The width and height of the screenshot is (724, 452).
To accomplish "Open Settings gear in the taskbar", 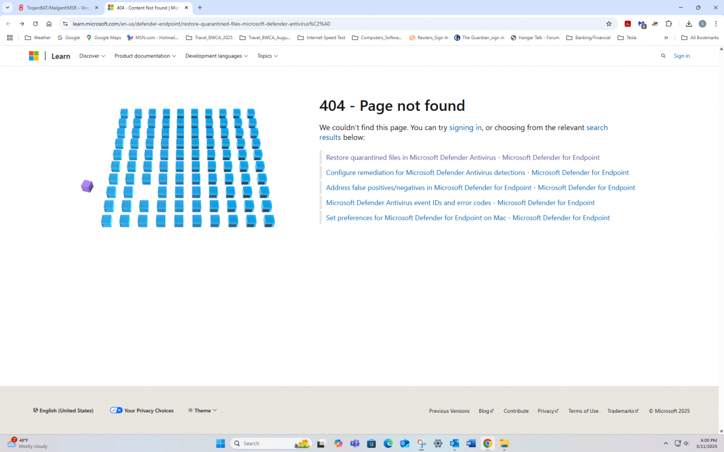I will 438,444.
